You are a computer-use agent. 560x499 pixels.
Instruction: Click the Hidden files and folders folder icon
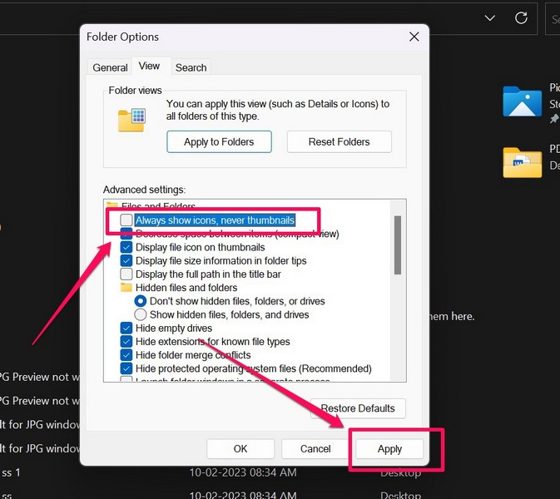(x=126, y=288)
